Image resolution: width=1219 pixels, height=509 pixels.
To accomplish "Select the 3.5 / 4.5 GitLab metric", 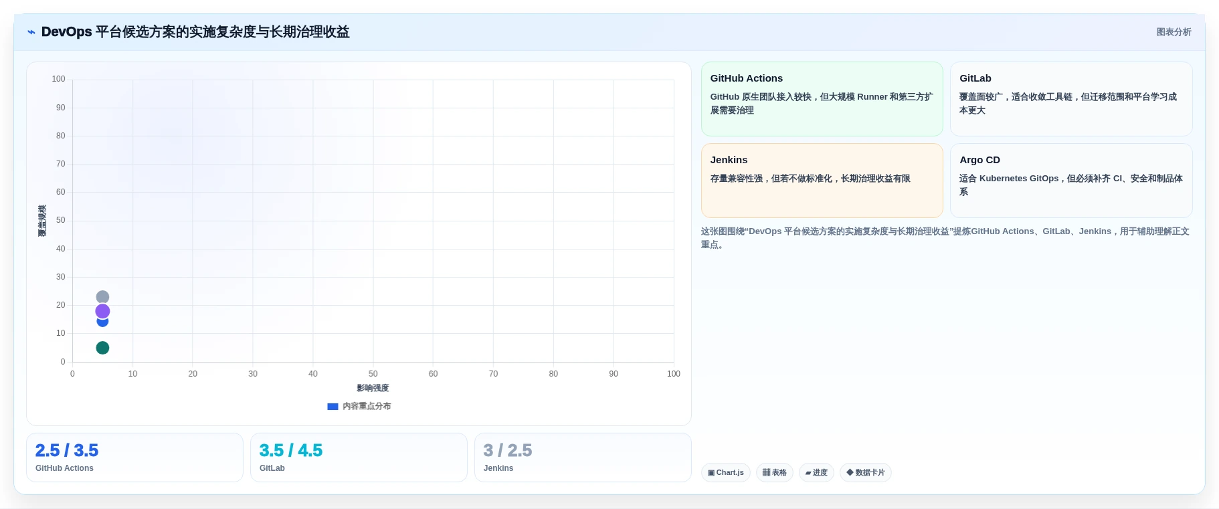I will click(359, 457).
